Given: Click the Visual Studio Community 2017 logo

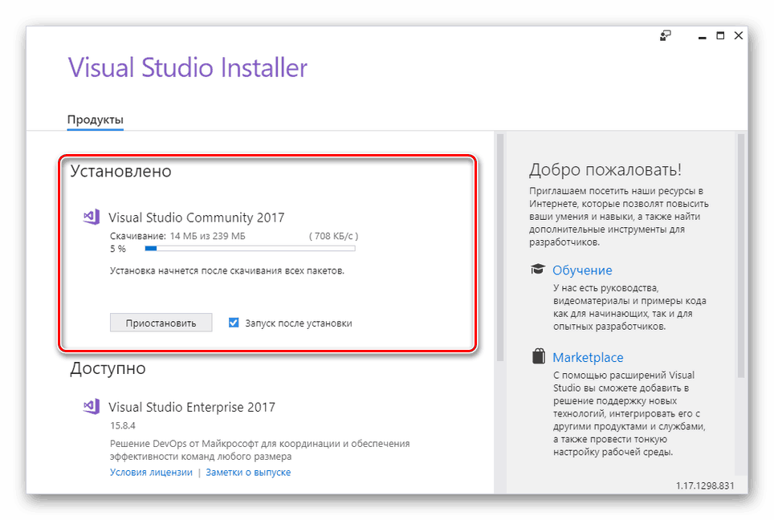Looking at the screenshot, I should pyautogui.click(x=92, y=217).
